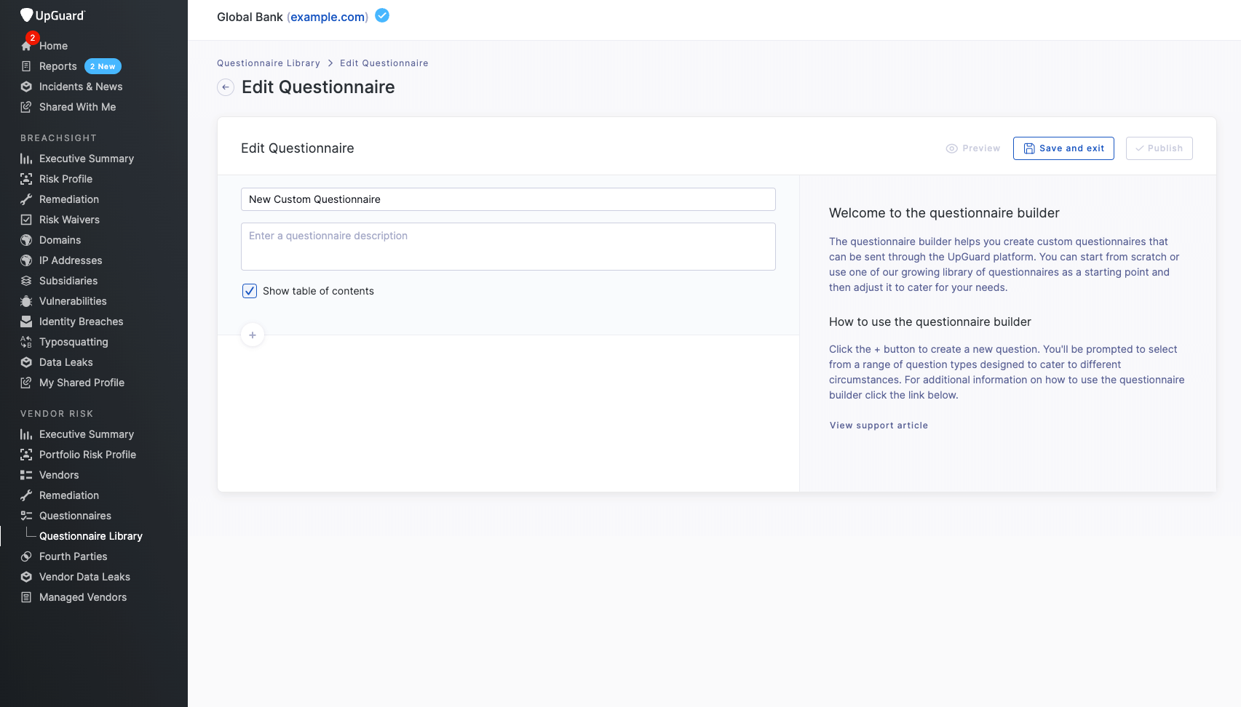Click Questionnaire Library breadcrumb link

269,63
